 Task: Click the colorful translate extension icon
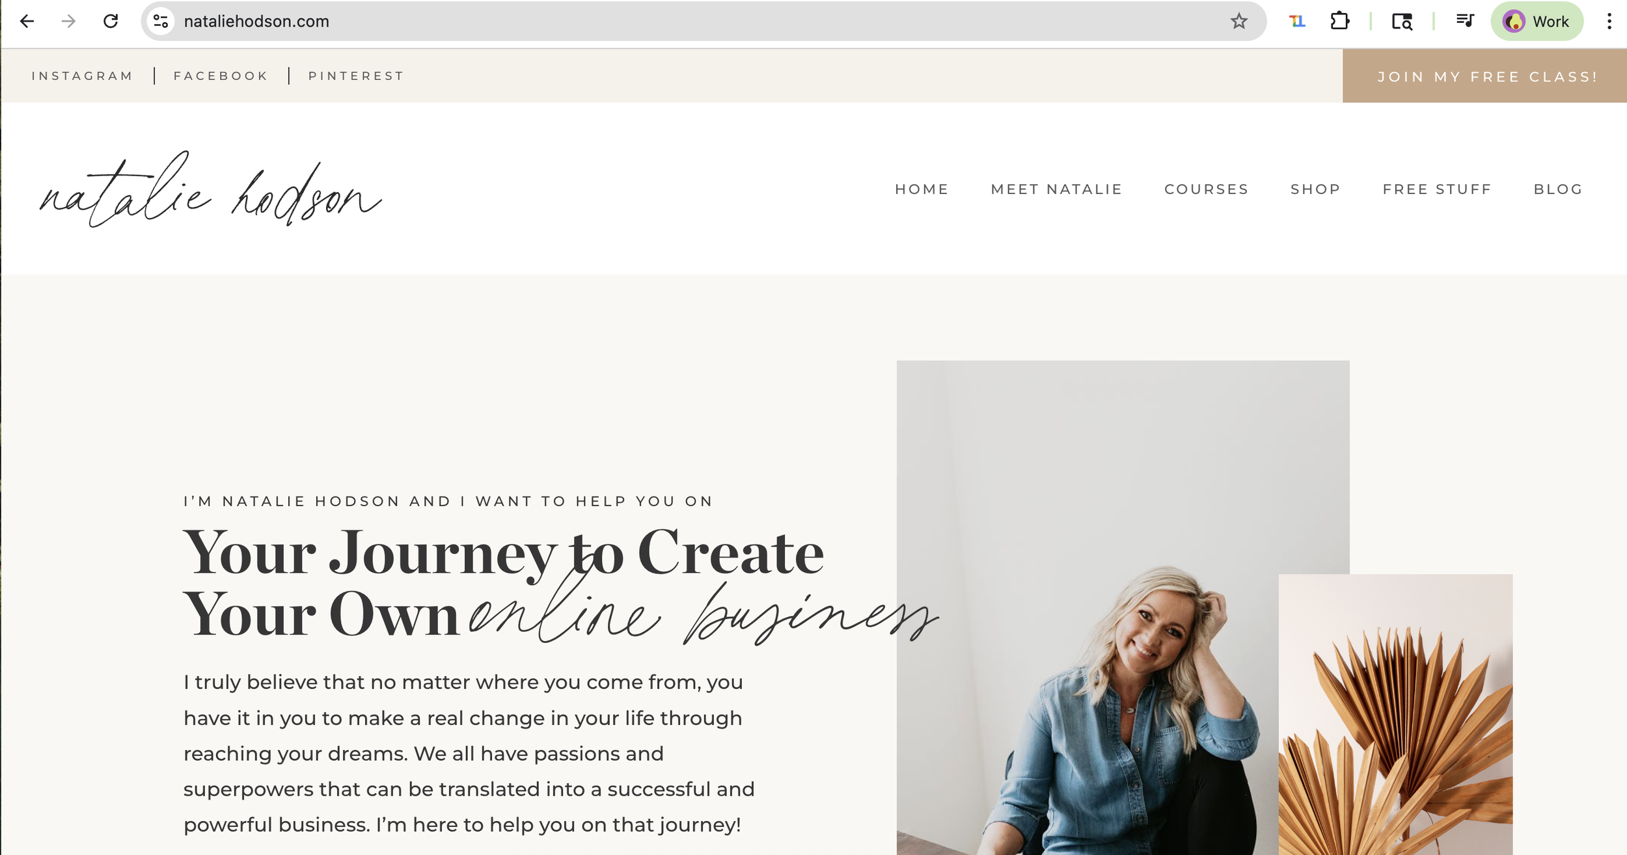click(1297, 21)
